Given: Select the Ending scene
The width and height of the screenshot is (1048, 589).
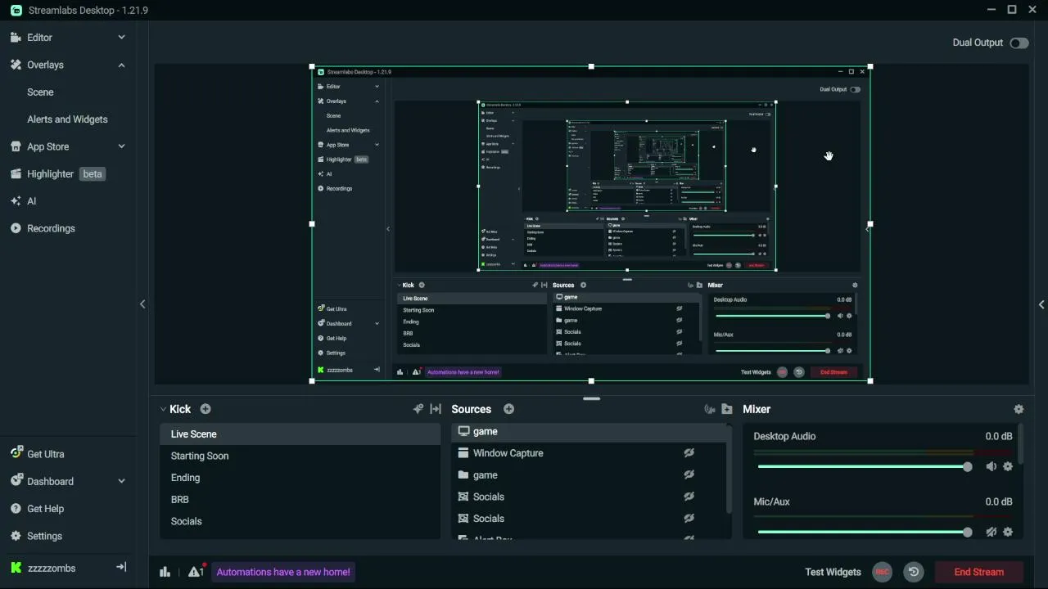Looking at the screenshot, I should (300, 478).
